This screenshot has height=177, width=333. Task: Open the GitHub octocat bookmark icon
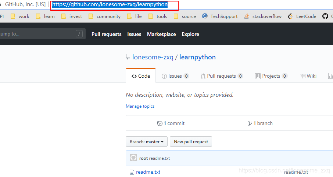tap(325, 16)
